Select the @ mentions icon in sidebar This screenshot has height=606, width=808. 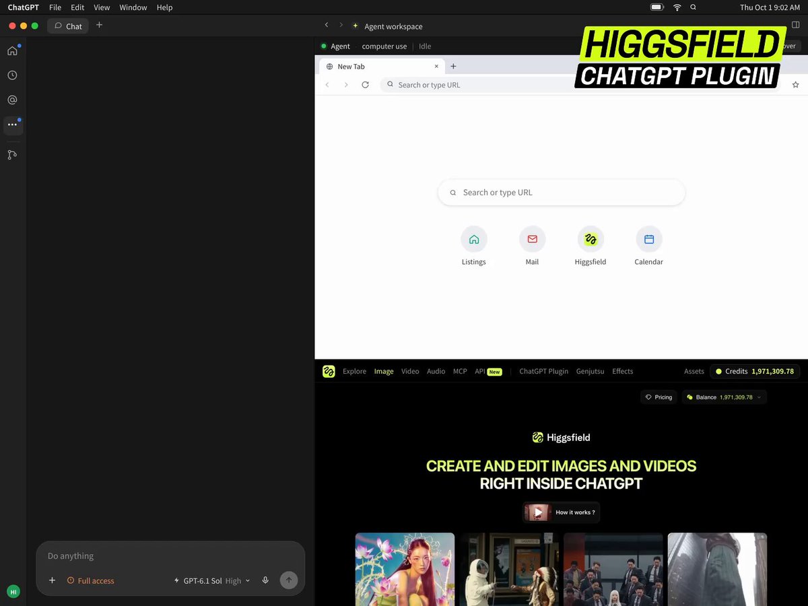point(12,100)
